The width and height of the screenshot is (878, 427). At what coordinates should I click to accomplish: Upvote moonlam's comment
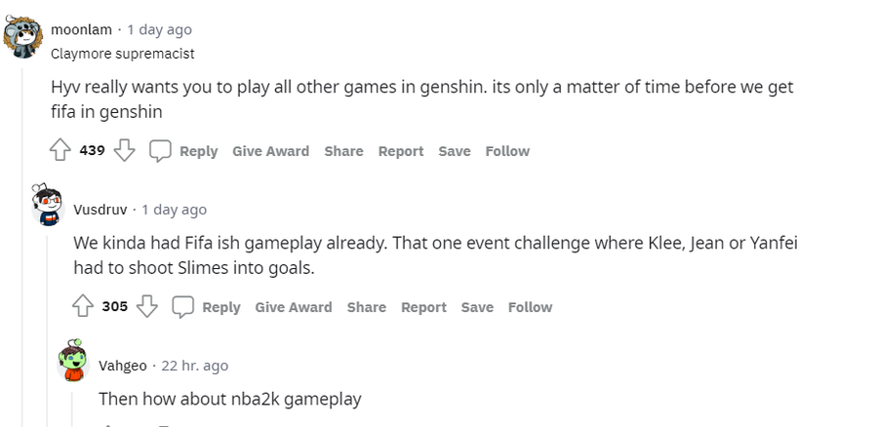click(60, 151)
